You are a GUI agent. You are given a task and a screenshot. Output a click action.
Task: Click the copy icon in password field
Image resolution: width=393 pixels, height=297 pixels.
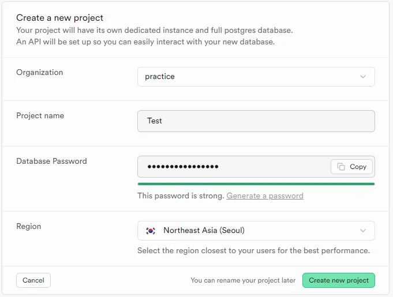pos(341,167)
